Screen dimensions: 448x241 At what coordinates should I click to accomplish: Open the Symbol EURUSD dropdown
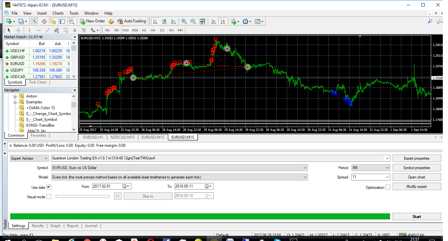179,168
